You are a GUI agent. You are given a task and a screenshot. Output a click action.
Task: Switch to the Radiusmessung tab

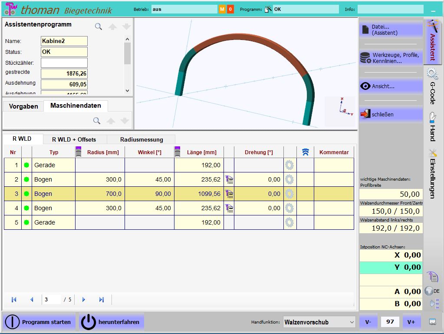coord(141,139)
